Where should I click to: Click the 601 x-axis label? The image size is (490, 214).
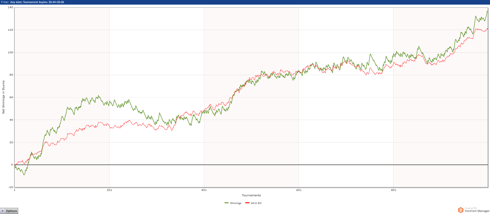point(299,190)
